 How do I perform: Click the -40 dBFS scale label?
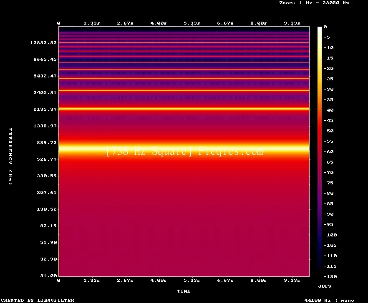click(x=328, y=110)
